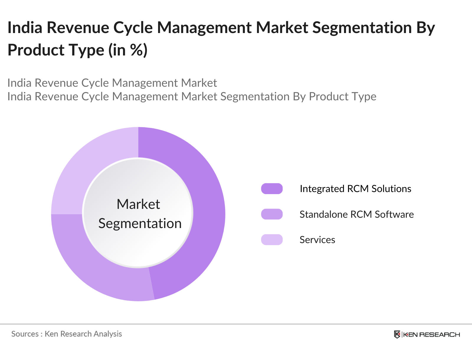Image resolution: width=472 pixels, height=354 pixels.
Task: Click the Services legend label
Action: [x=317, y=240]
